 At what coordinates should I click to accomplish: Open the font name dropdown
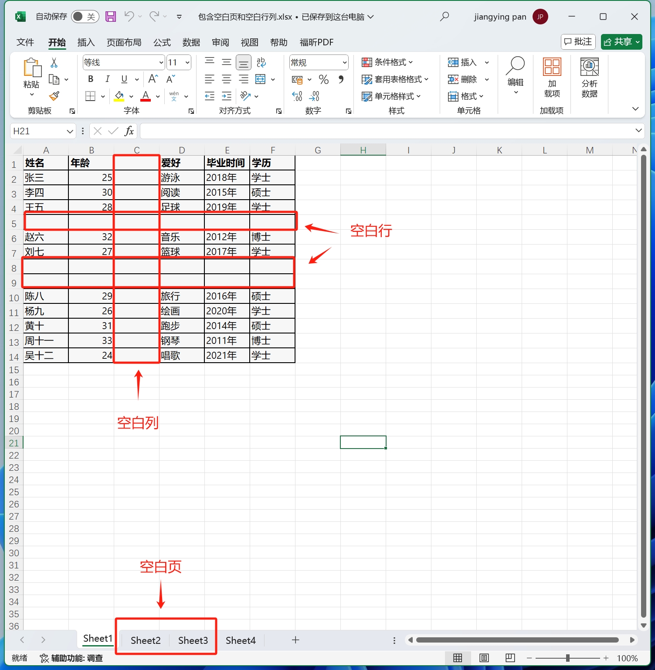click(161, 63)
